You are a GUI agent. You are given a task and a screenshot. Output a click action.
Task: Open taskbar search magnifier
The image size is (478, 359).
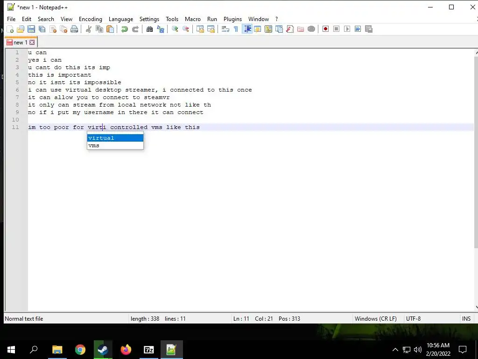pos(34,350)
